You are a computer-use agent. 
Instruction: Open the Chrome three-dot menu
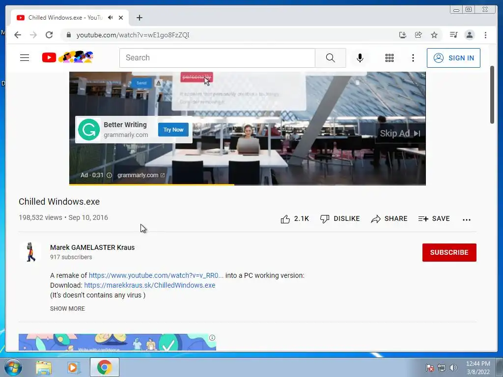(485, 35)
